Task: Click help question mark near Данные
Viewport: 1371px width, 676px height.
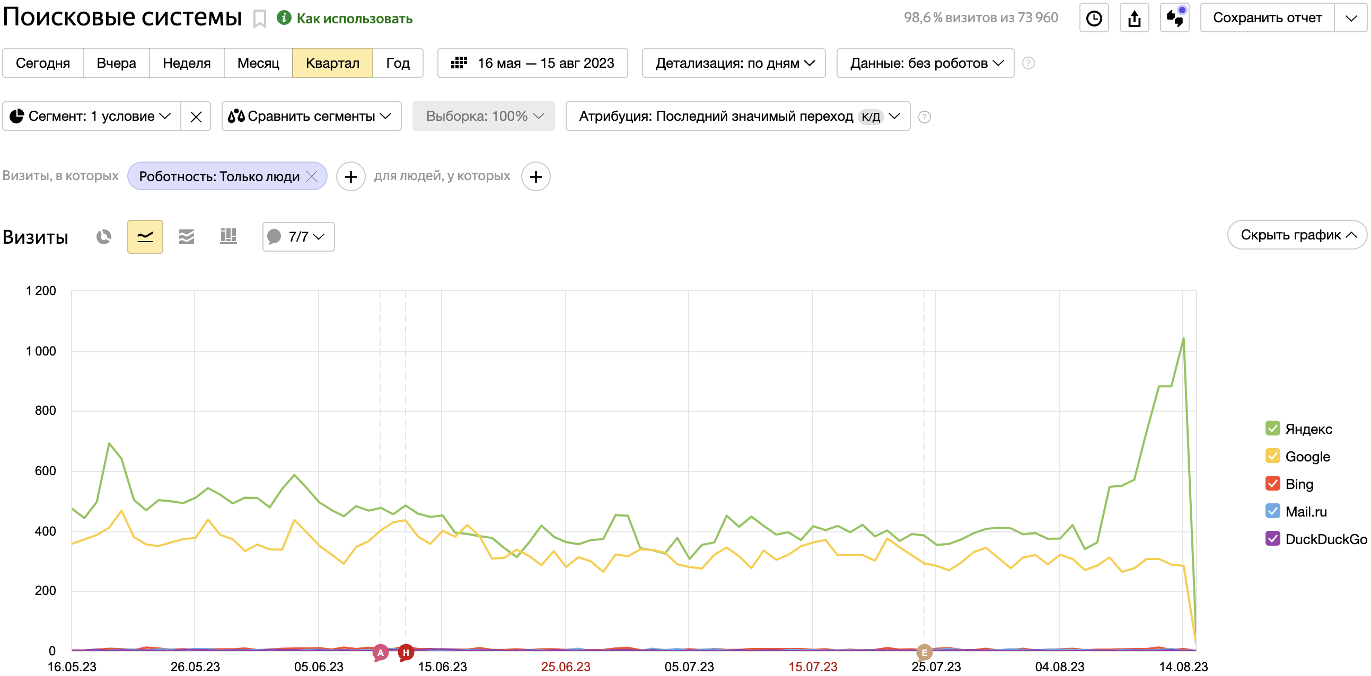Action: (x=1029, y=63)
